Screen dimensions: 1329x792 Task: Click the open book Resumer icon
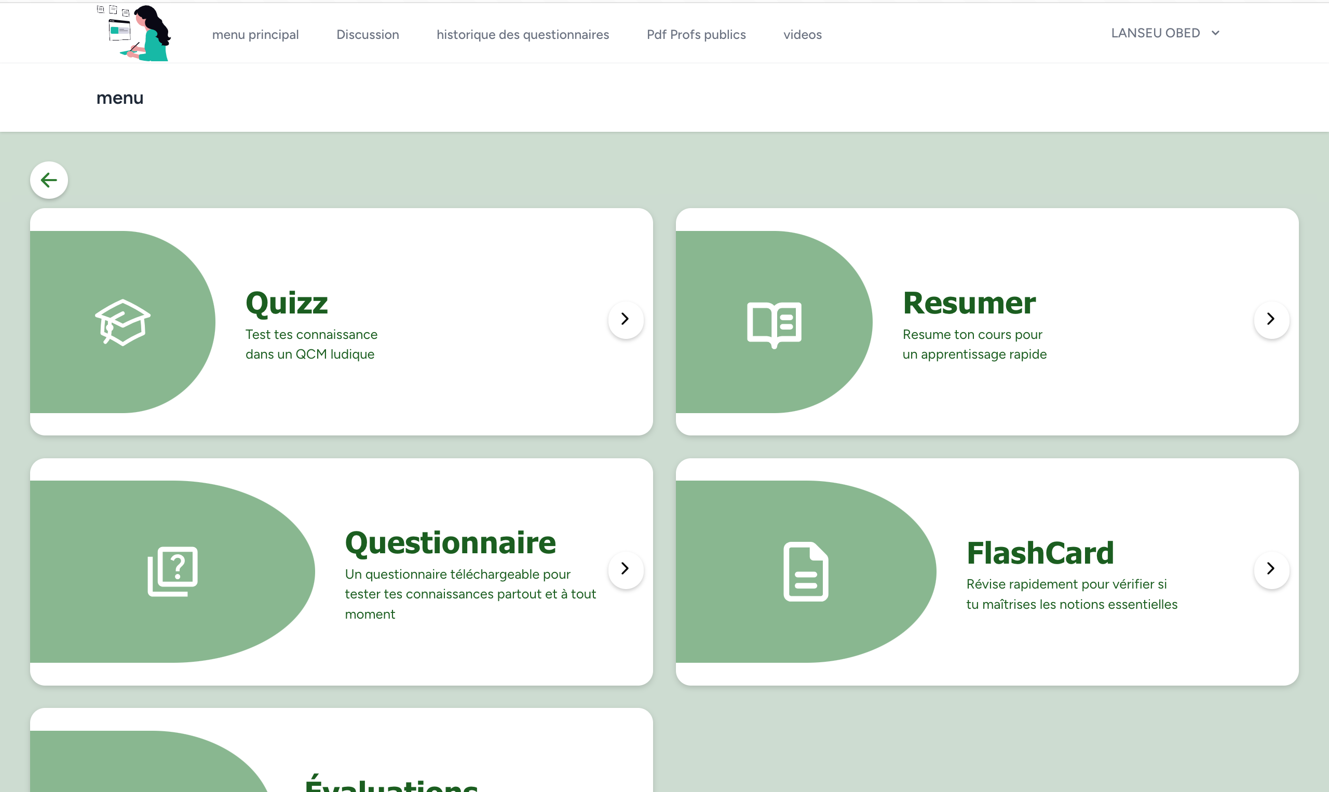(x=774, y=323)
